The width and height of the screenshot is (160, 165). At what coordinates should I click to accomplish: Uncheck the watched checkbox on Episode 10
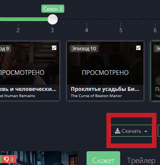(x=138, y=48)
